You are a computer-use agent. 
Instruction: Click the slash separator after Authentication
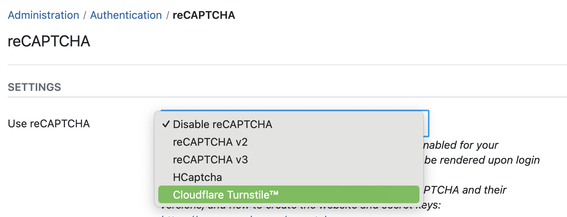click(167, 15)
